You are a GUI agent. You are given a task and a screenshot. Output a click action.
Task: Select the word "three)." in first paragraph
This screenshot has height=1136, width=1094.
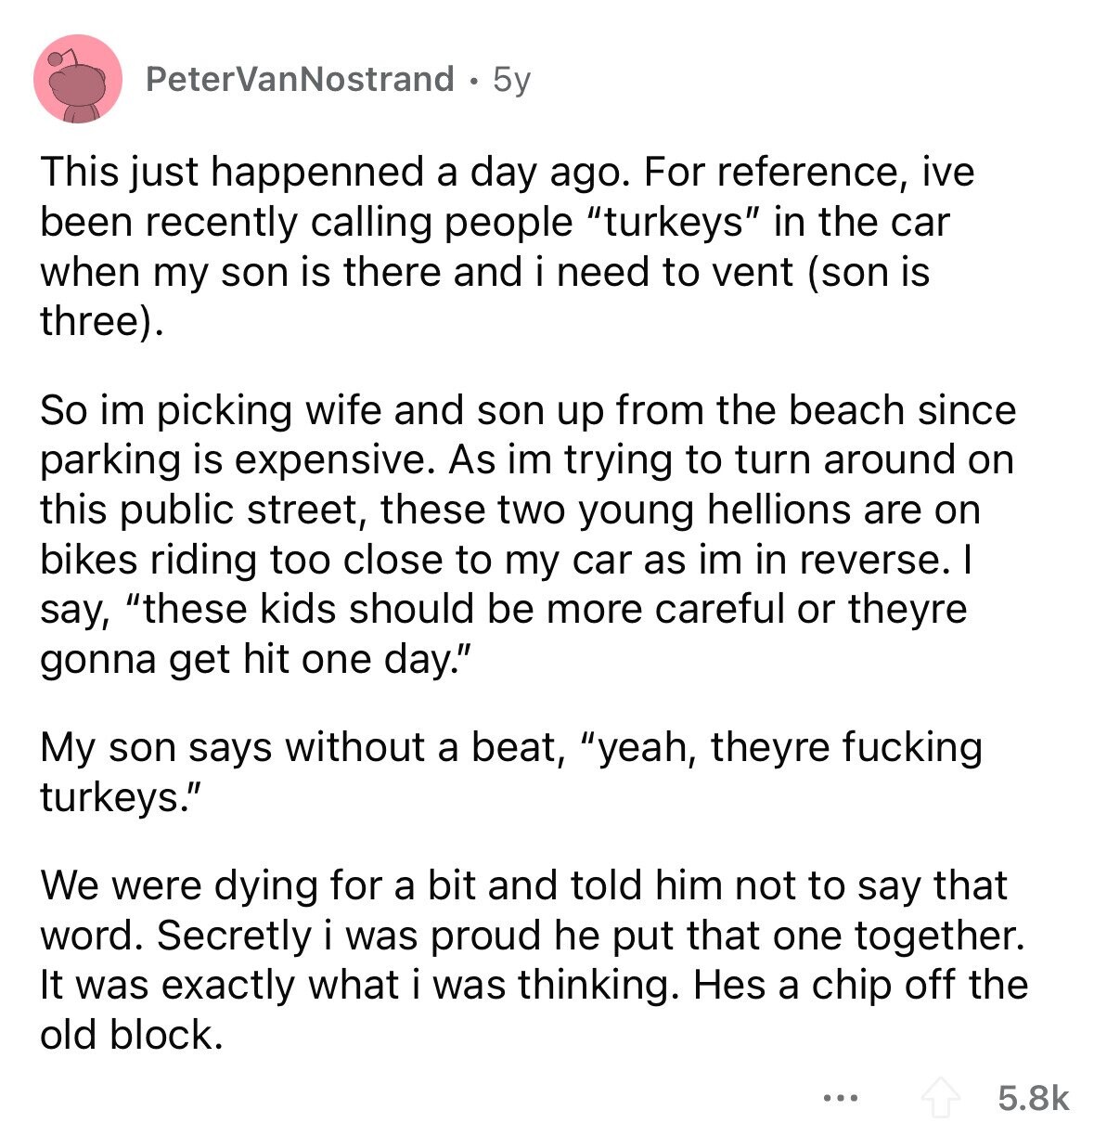(100, 321)
